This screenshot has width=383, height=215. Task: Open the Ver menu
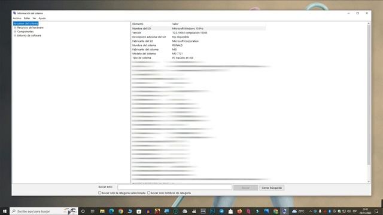tap(34, 19)
